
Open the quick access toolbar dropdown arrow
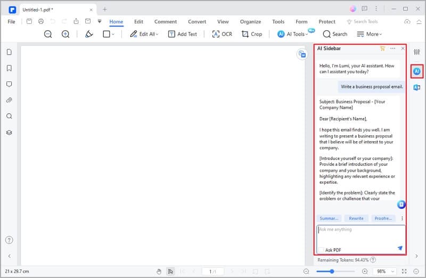click(100, 21)
